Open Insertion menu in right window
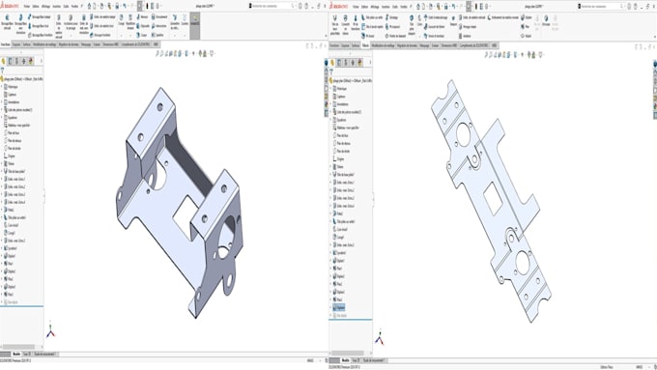Screen dimensions: 657x370 pos(386,7)
